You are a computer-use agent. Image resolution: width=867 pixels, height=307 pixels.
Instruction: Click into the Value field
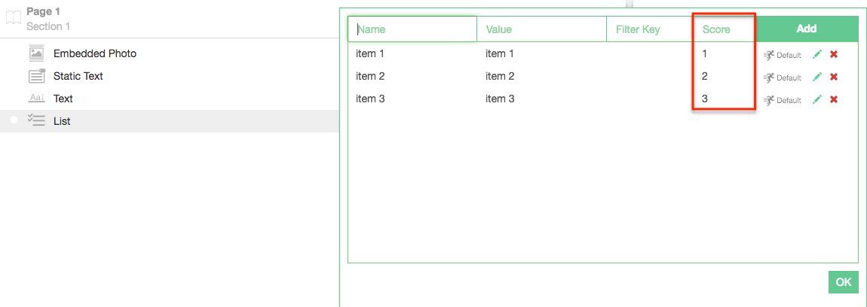[541, 29]
